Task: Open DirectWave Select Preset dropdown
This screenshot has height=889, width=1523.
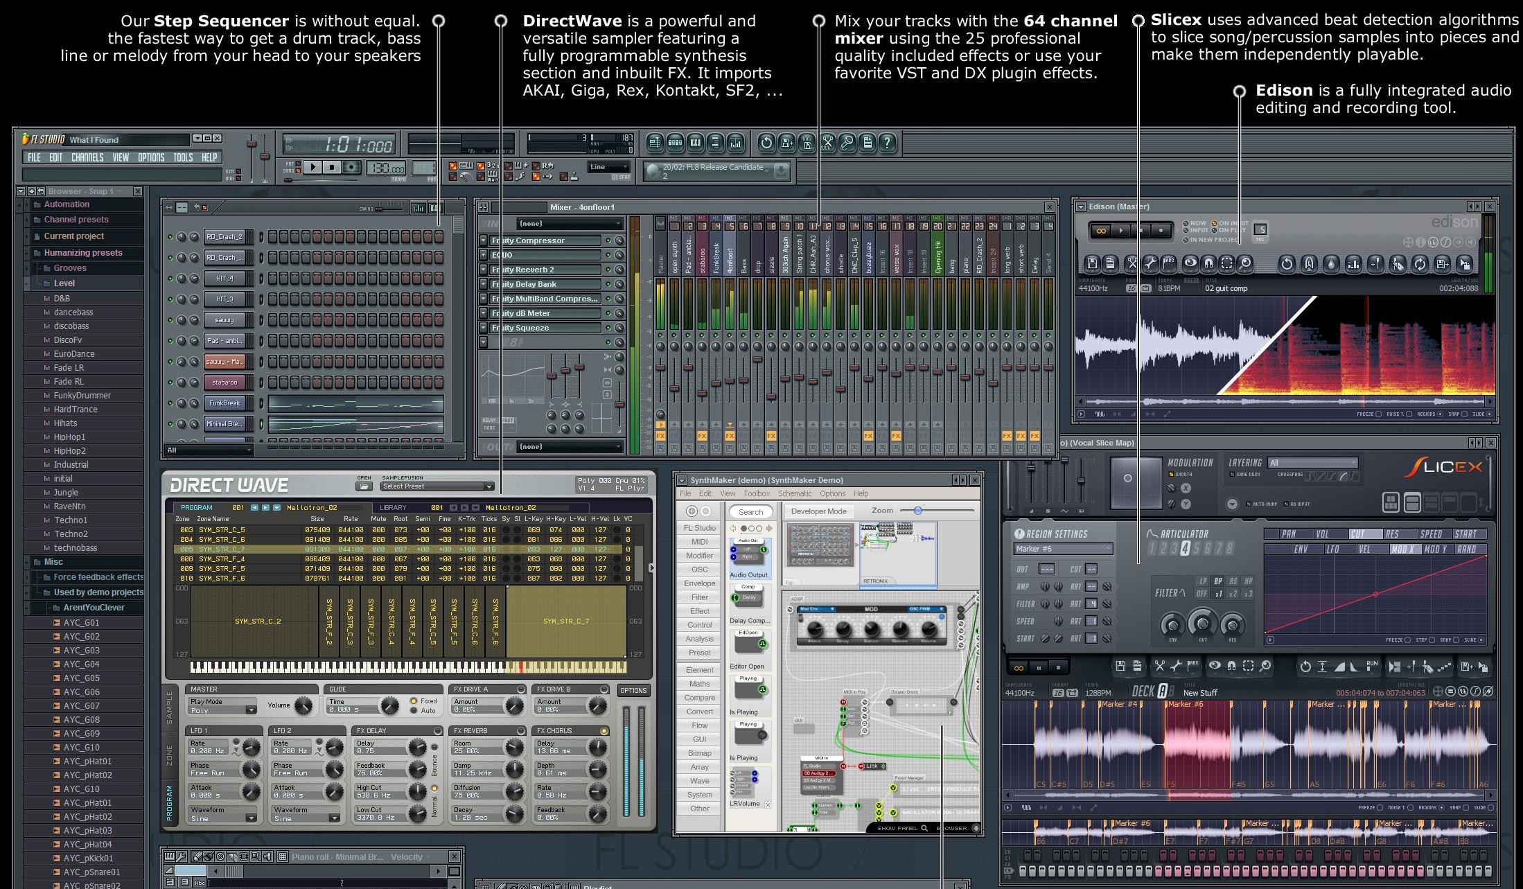Action: 438,486
